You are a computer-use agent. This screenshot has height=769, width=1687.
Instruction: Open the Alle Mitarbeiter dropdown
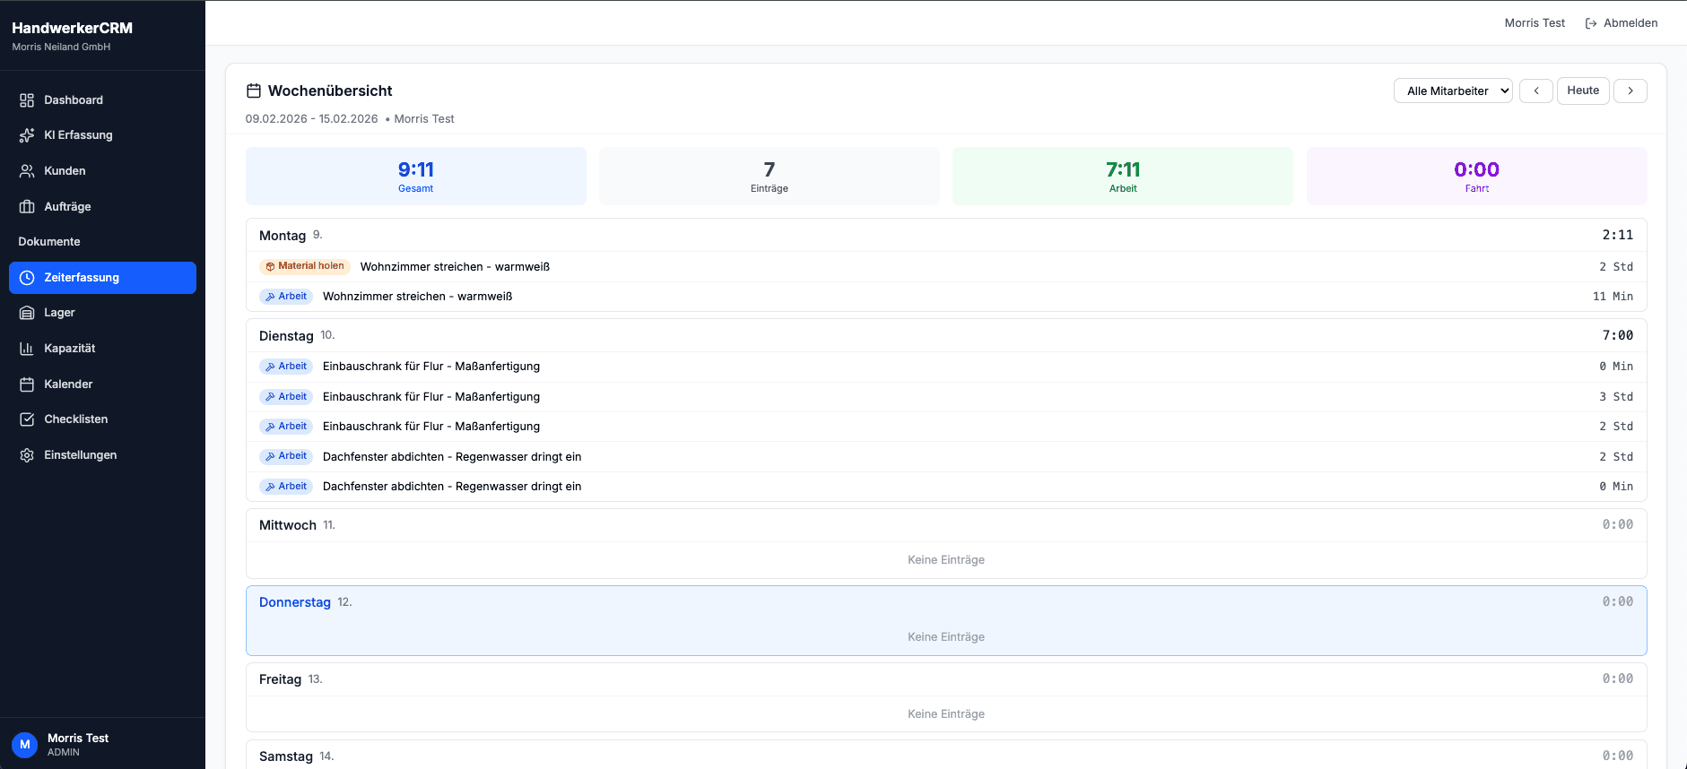(1453, 91)
